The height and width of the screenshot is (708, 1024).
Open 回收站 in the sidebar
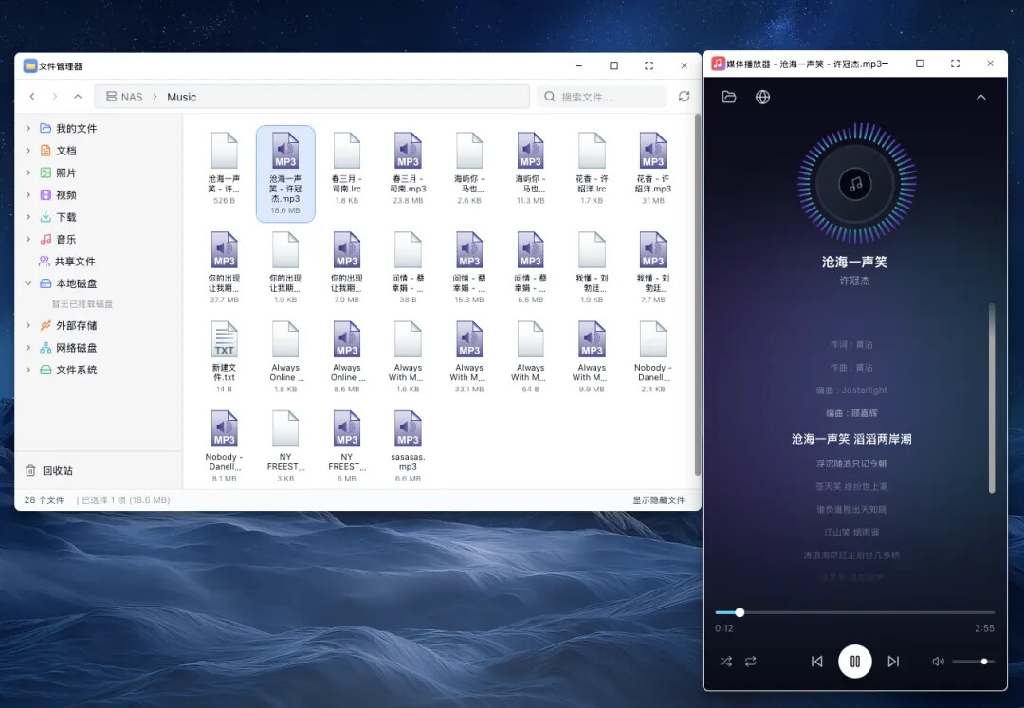click(57, 471)
